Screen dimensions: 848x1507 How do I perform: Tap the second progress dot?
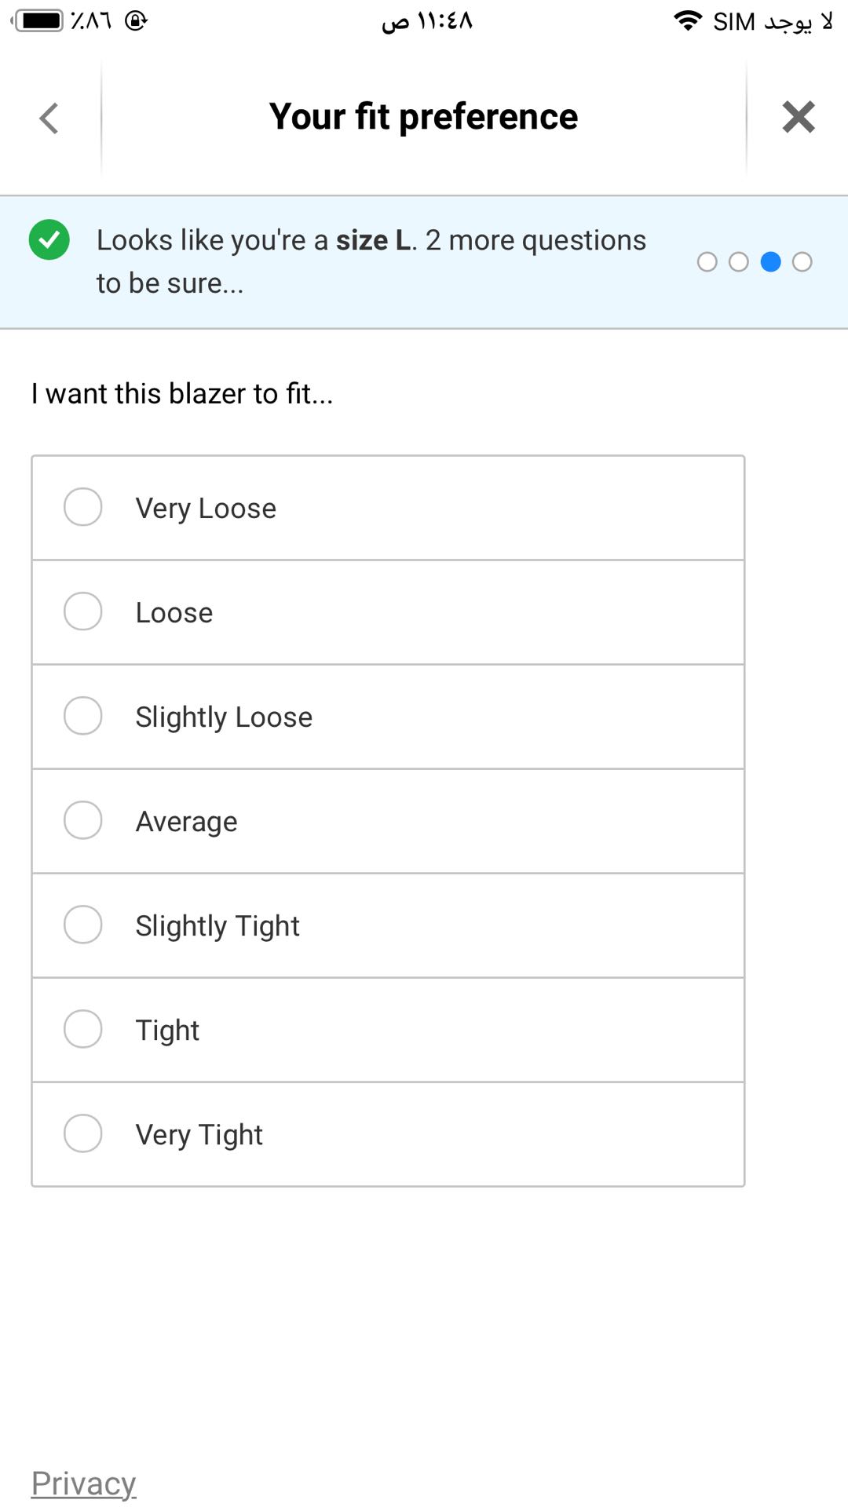(739, 262)
